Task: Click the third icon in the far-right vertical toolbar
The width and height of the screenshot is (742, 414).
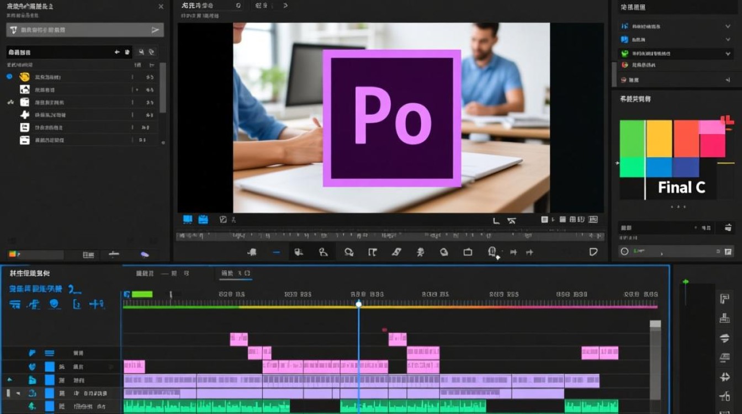Action: [725, 338]
